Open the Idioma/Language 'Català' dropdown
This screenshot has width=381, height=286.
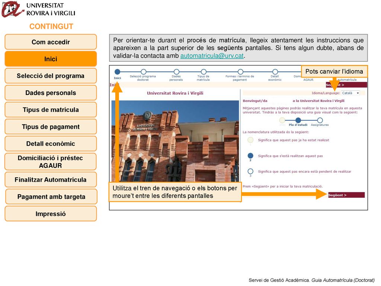tap(350, 93)
